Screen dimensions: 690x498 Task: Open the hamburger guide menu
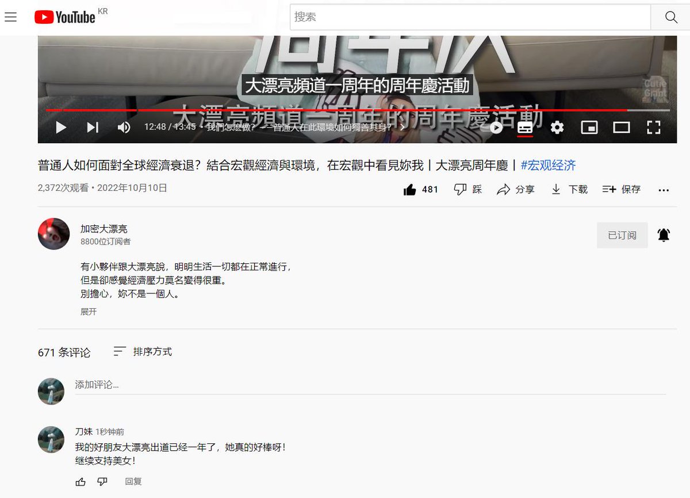coord(10,17)
